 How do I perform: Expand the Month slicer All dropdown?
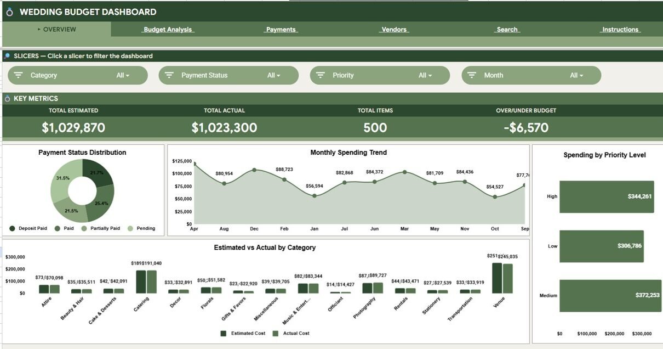point(576,75)
